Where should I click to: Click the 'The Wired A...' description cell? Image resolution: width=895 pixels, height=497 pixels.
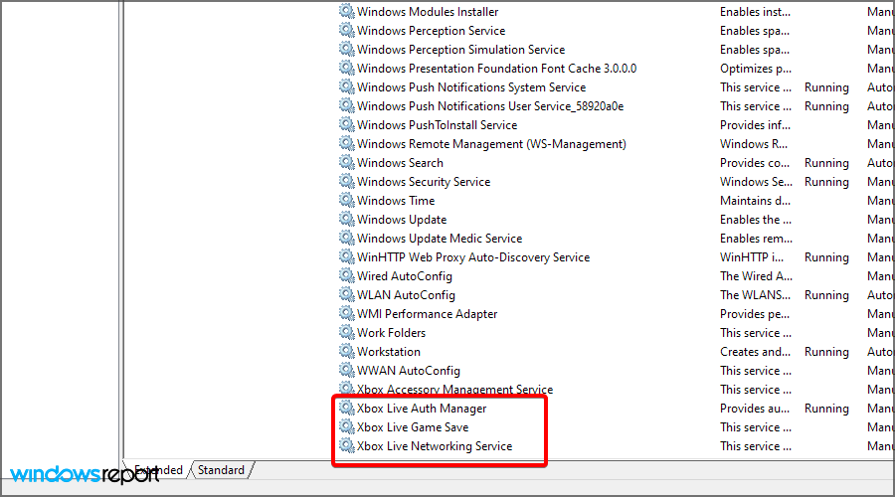coord(757,276)
